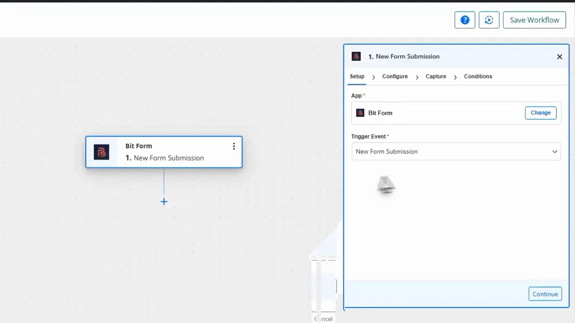Open the help documentation icon
The height and width of the screenshot is (323, 575).
point(464,20)
